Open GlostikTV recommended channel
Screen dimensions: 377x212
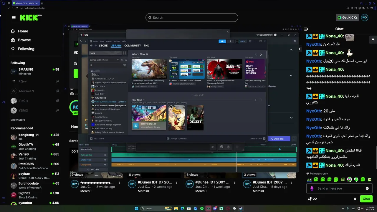tap(35, 147)
